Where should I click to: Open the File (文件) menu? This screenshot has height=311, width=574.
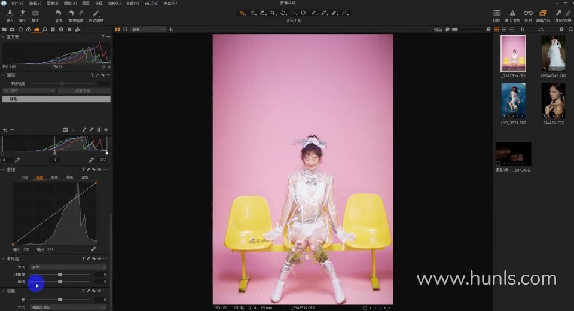pos(17,3)
